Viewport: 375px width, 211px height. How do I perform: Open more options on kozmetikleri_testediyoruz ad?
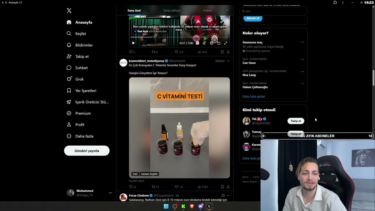tap(228, 61)
